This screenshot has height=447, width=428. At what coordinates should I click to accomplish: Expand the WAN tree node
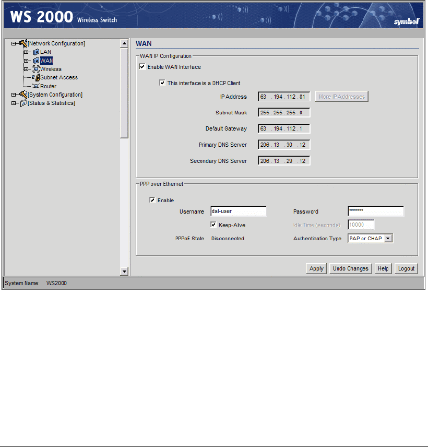point(26,61)
